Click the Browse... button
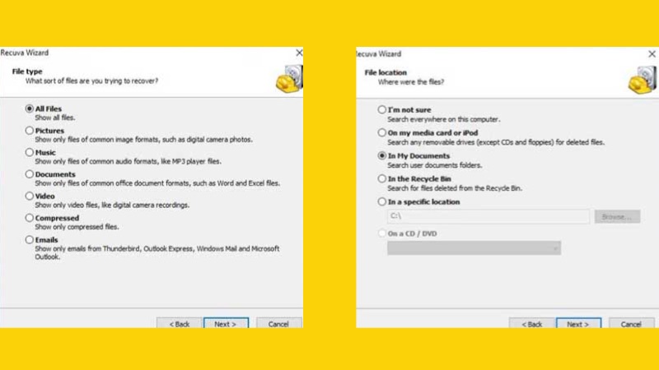 (x=615, y=216)
